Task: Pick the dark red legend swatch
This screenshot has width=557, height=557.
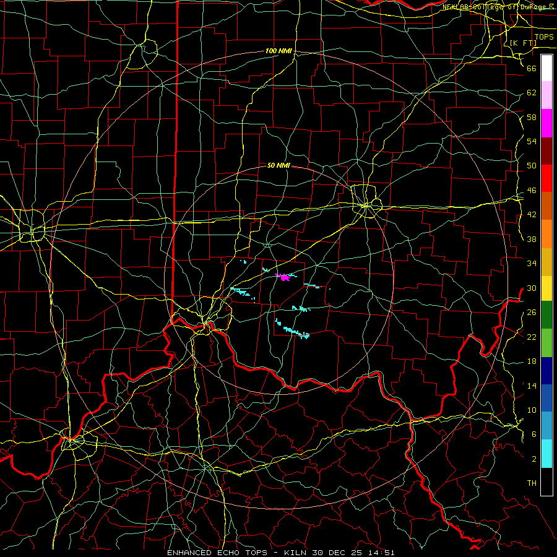Action: [x=546, y=151]
